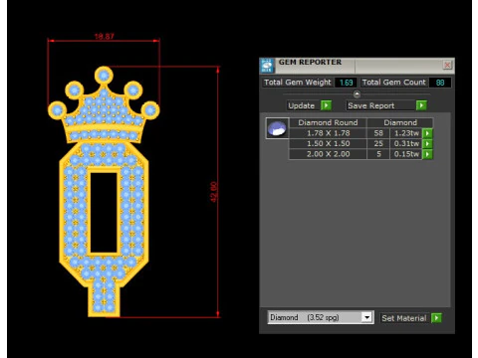Select the 2.00 X 2.00 size cell
Screen dimensions: 478x358
click(x=328, y=154)
